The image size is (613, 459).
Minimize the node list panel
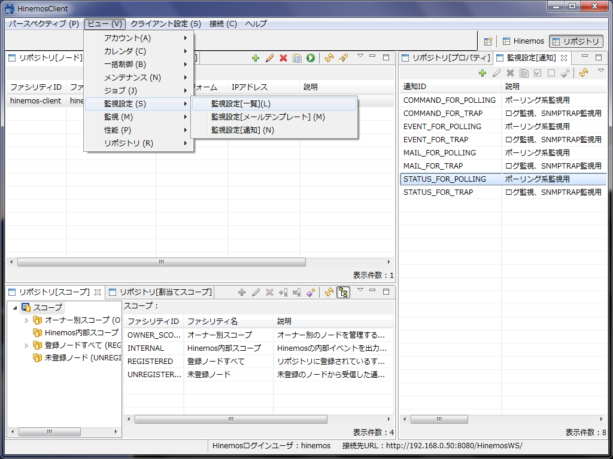[x=372, y=57]
